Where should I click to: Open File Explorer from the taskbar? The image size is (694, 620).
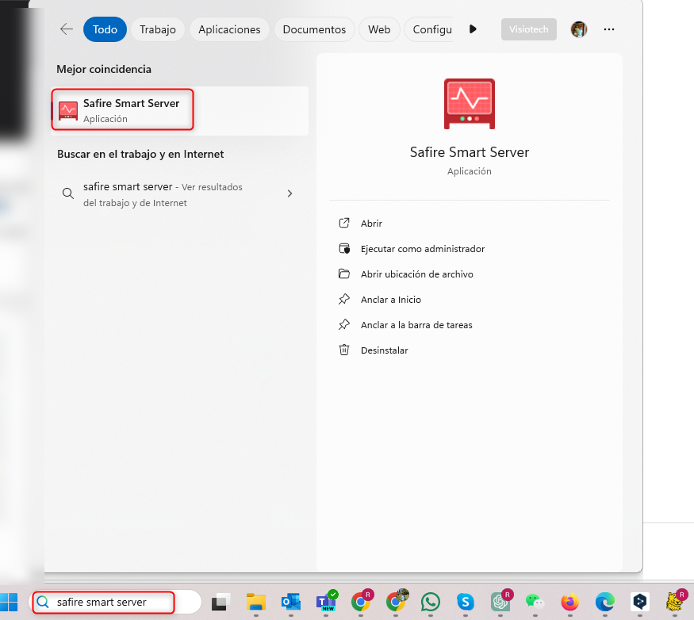click(256, 602)
